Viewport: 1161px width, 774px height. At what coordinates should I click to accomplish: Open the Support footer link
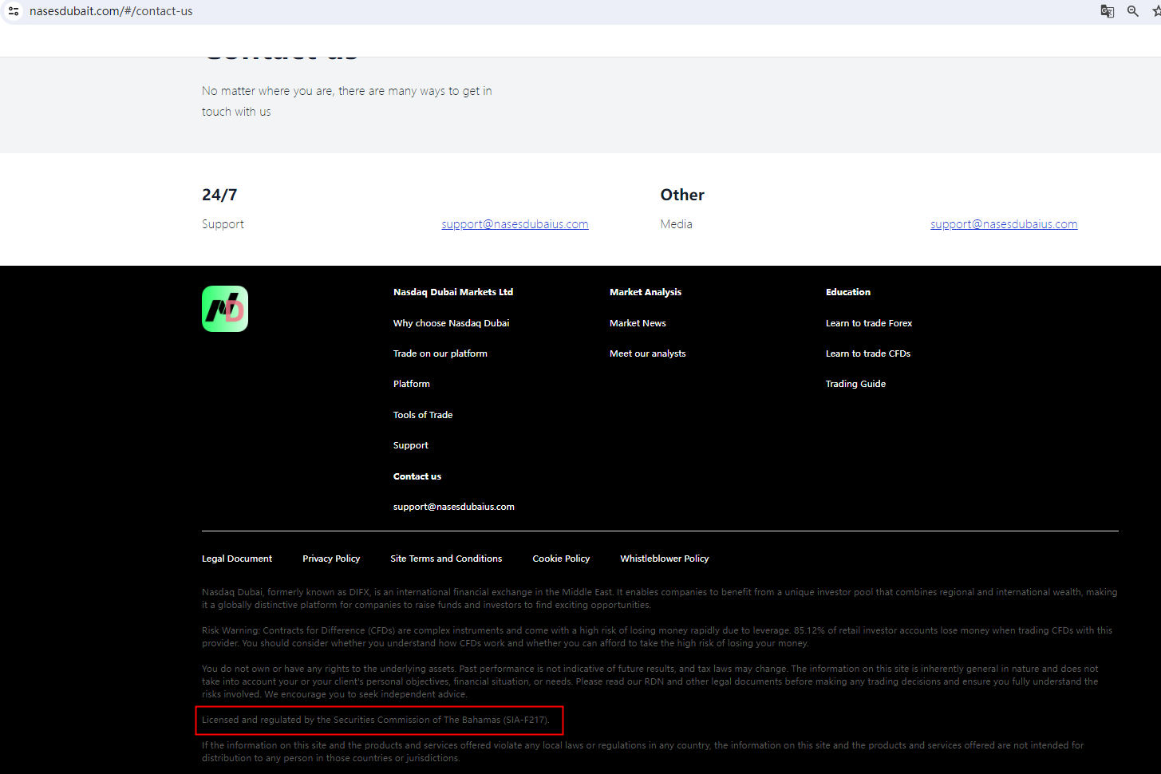411,445
